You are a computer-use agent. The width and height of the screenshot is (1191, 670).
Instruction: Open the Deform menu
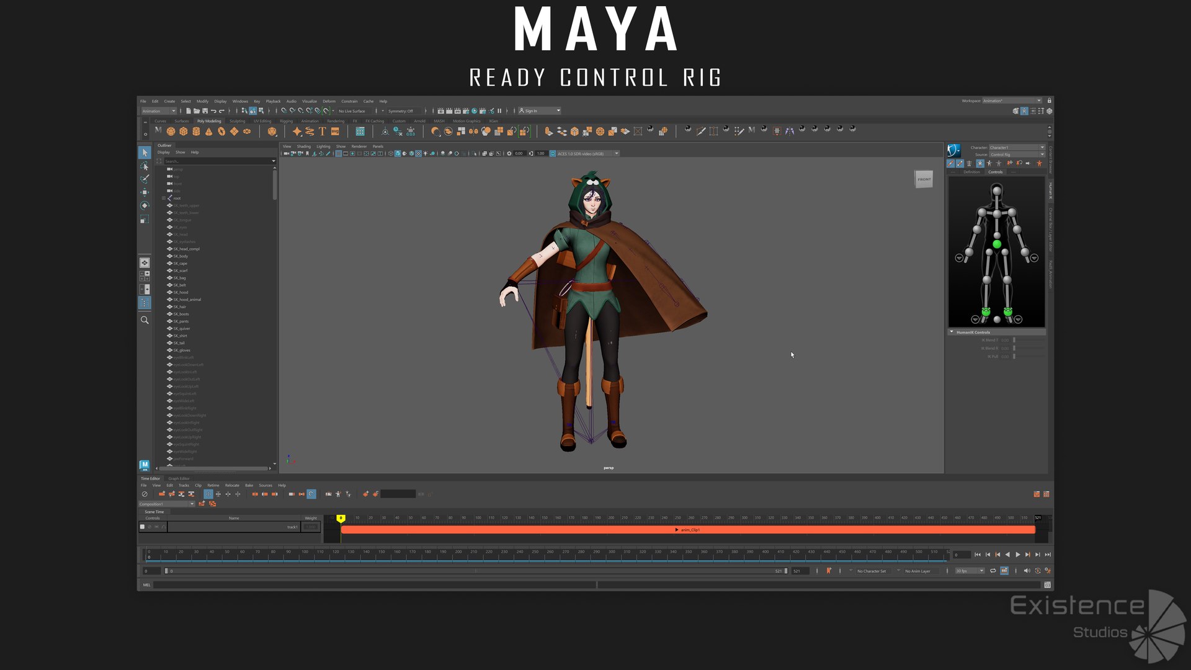pos(329,101)
